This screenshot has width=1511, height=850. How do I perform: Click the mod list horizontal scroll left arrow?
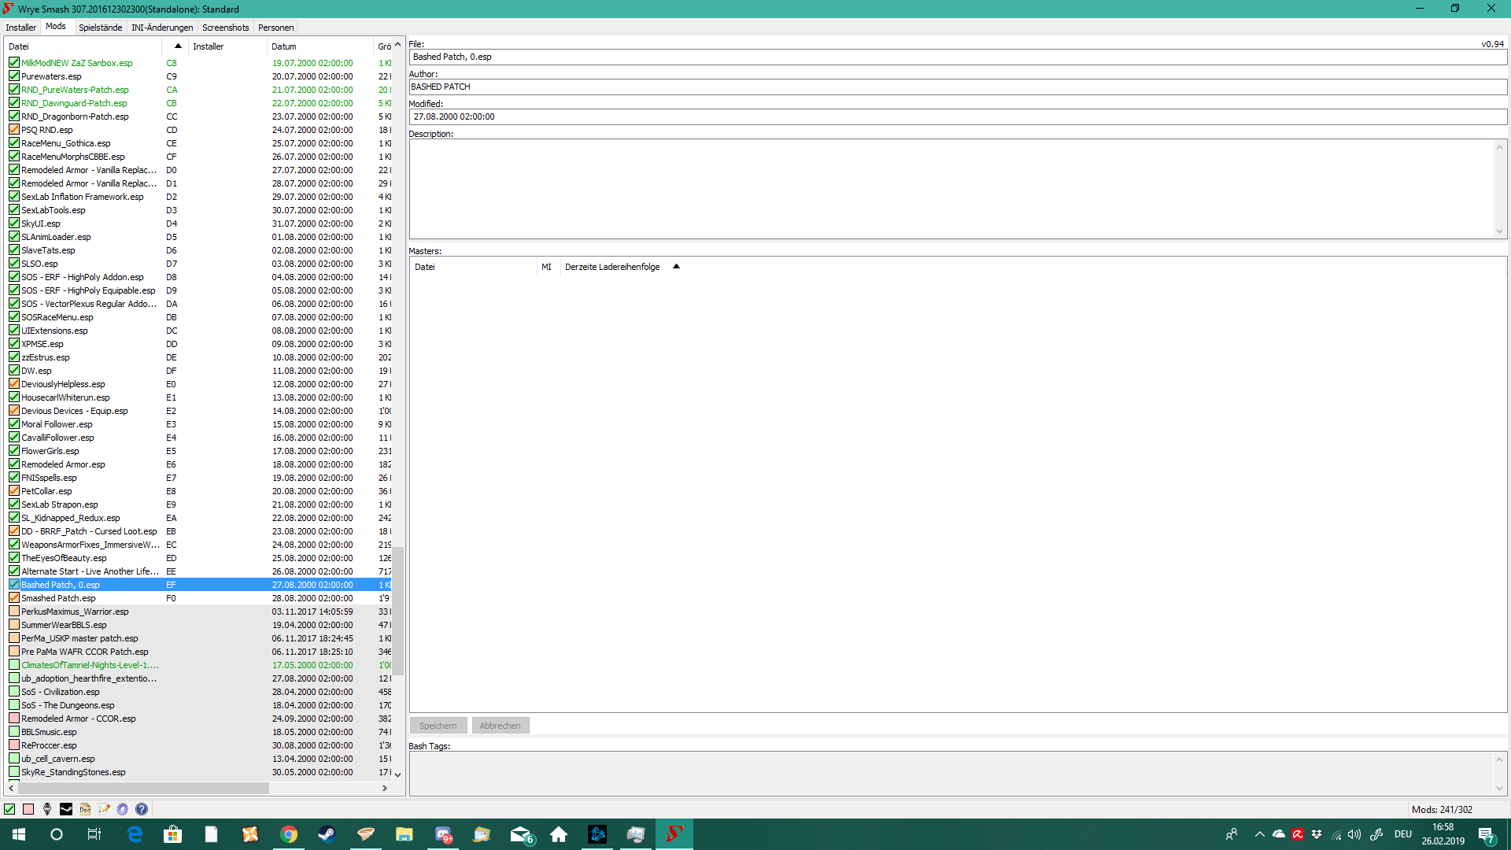click(x=11, y=788)
